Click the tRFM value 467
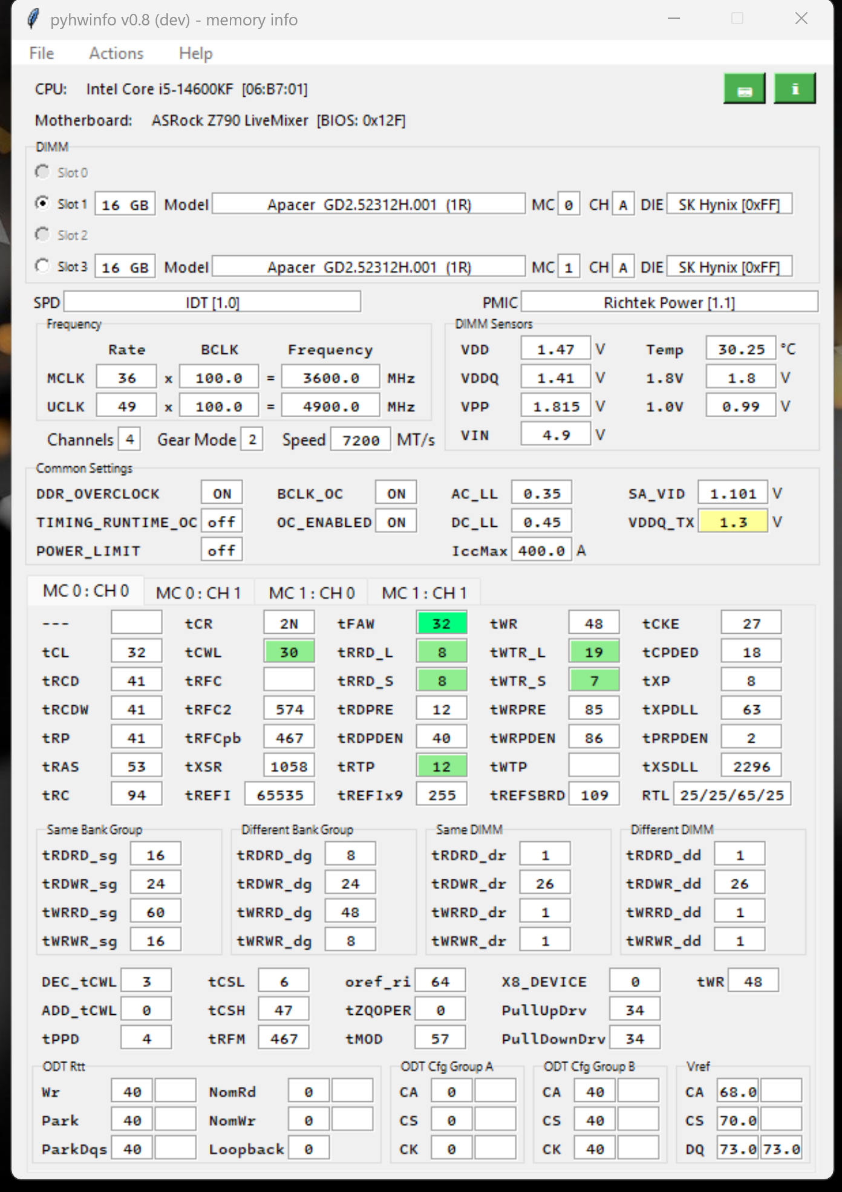The width and height of the screenshot is (842, 1192). point(284,1038)
